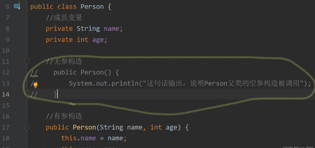Click line number 12 in the gutter
This screenshot has width=315, height=148.
pyautogui.click(x=6, y=72)
